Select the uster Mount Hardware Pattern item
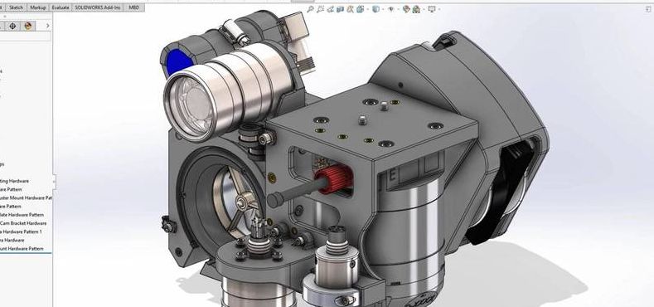 (x=26, y=197)
